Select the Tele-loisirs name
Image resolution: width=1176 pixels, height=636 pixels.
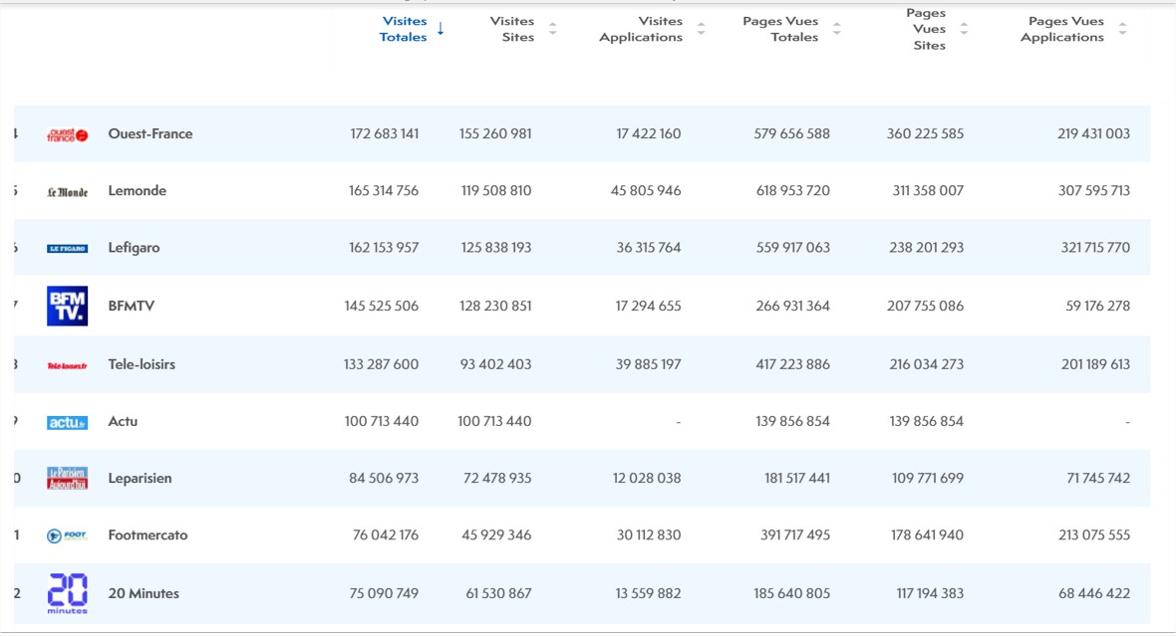142,365
